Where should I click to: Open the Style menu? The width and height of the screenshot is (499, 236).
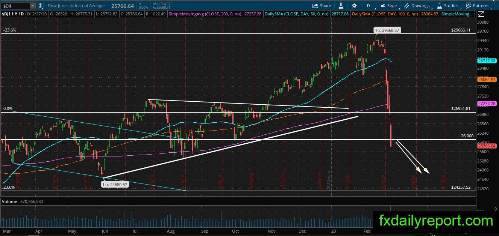(388, 6)
